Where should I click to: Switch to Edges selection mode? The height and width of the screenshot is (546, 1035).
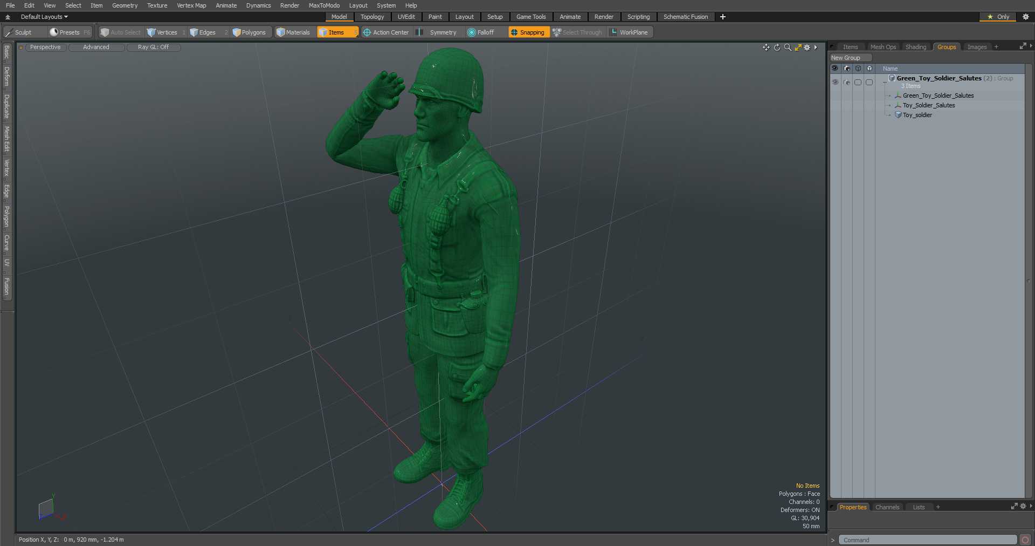click(208, 32)
